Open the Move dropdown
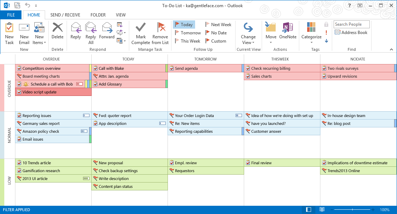397x214 pixels. pos(271,33)
